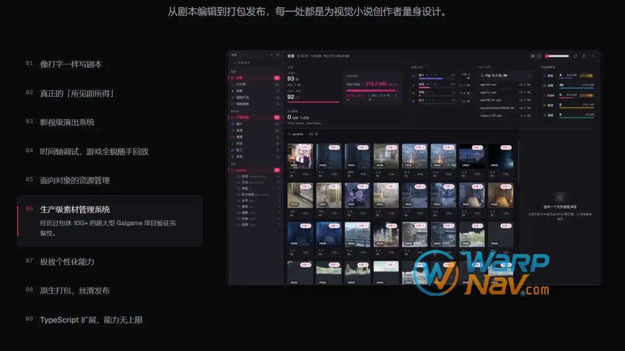
Task: Click the 角色 character category icon
Action: pyautogui.click(x=544, y=76)
